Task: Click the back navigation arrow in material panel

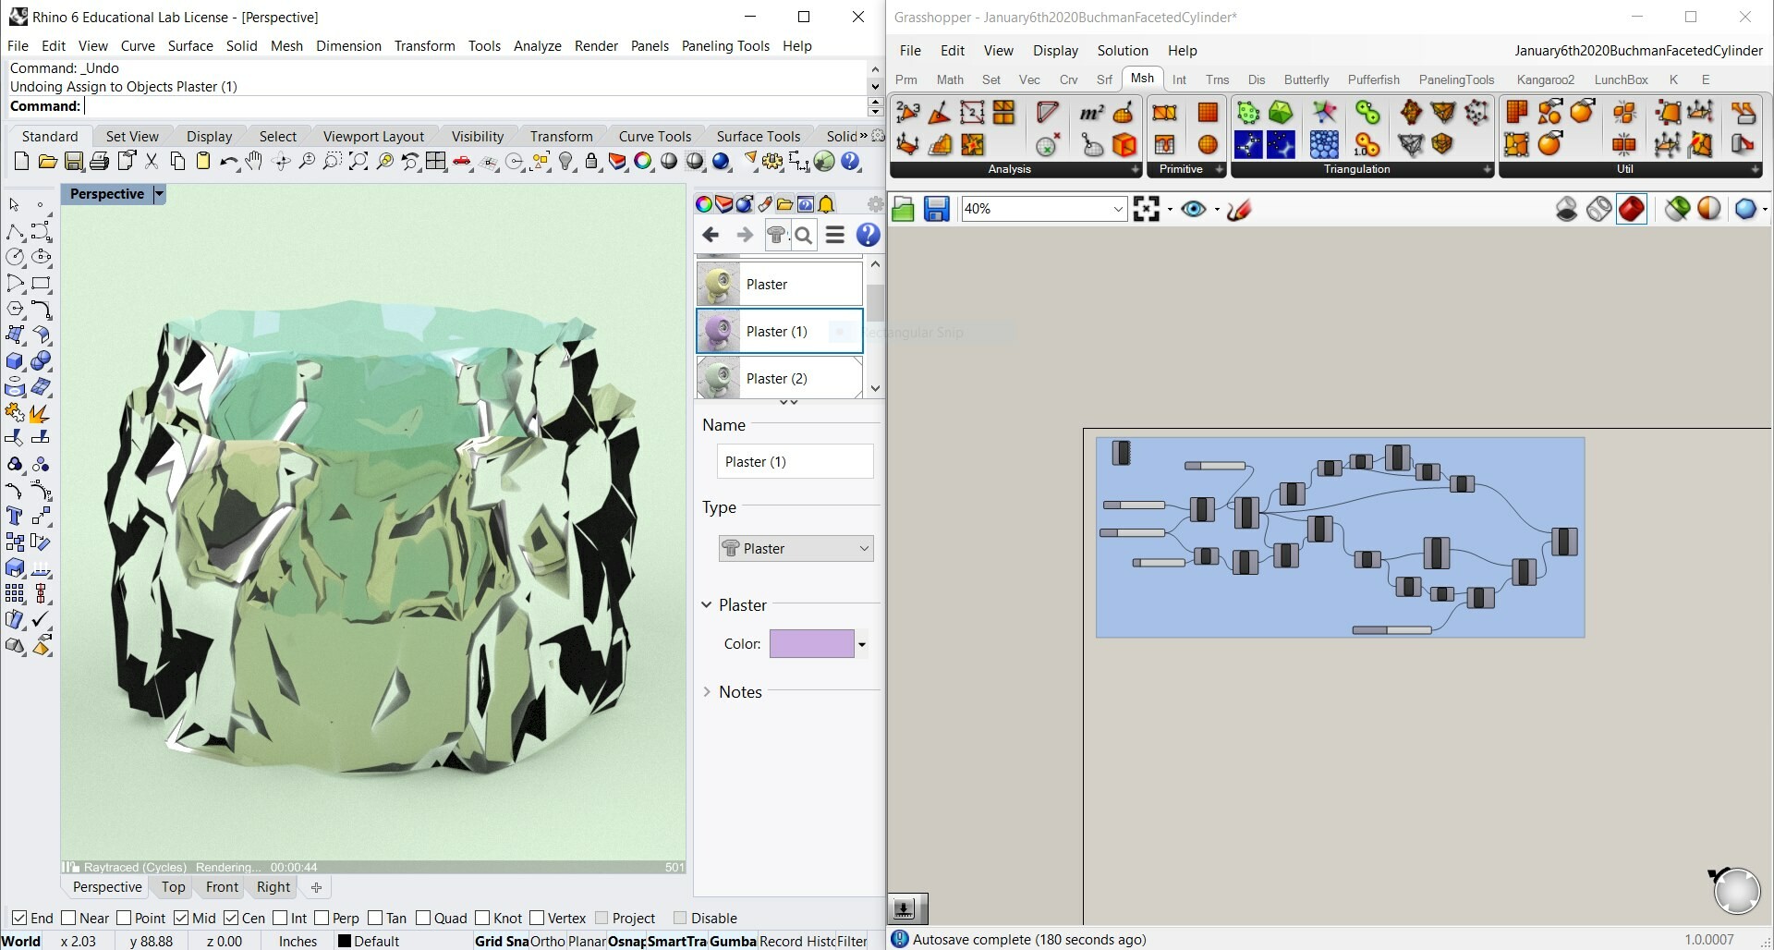Action: pos(710,235)
